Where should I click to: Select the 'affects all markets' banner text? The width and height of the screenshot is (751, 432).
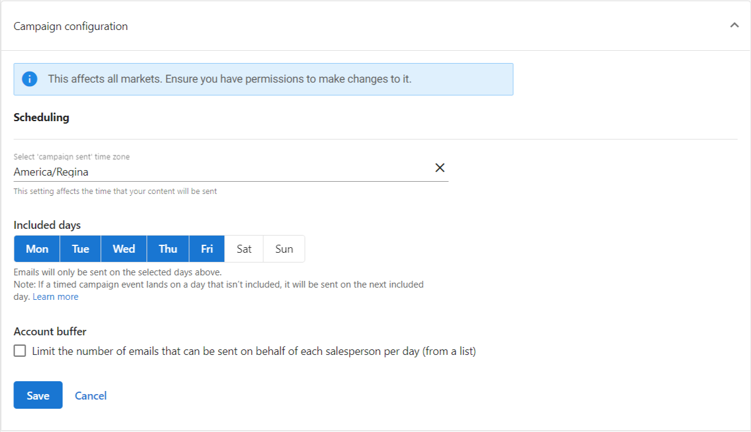(x=230, y=79)
